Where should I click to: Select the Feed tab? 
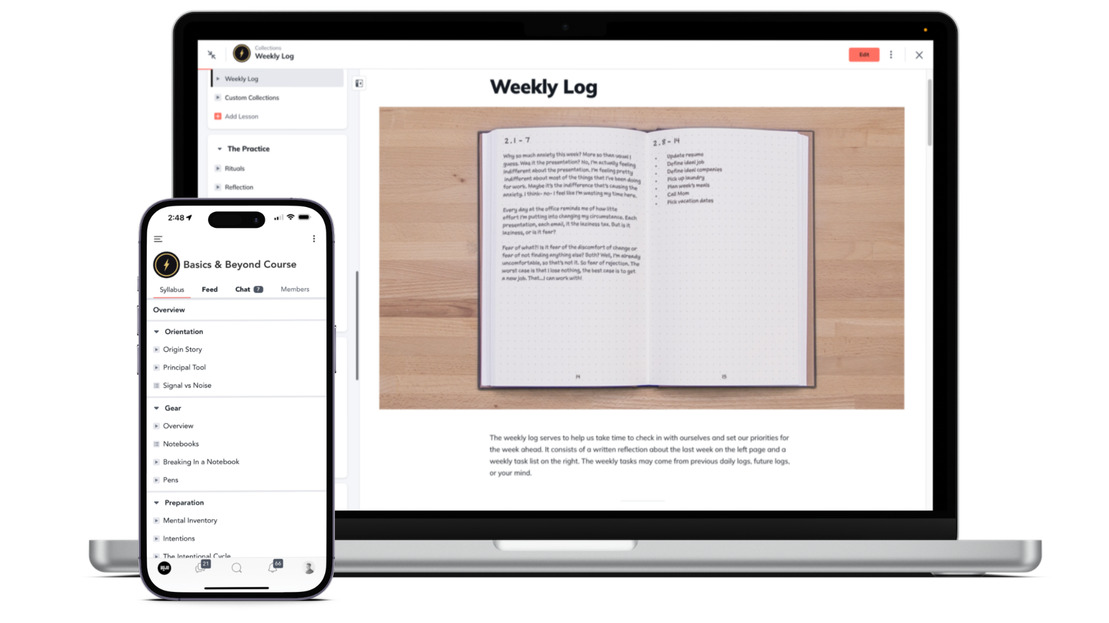210,289
